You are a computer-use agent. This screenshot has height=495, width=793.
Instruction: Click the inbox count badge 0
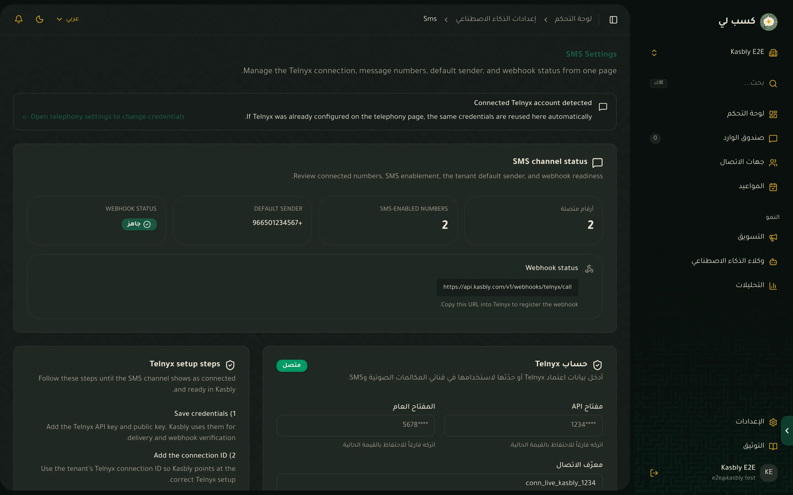(x=655, y=138)
